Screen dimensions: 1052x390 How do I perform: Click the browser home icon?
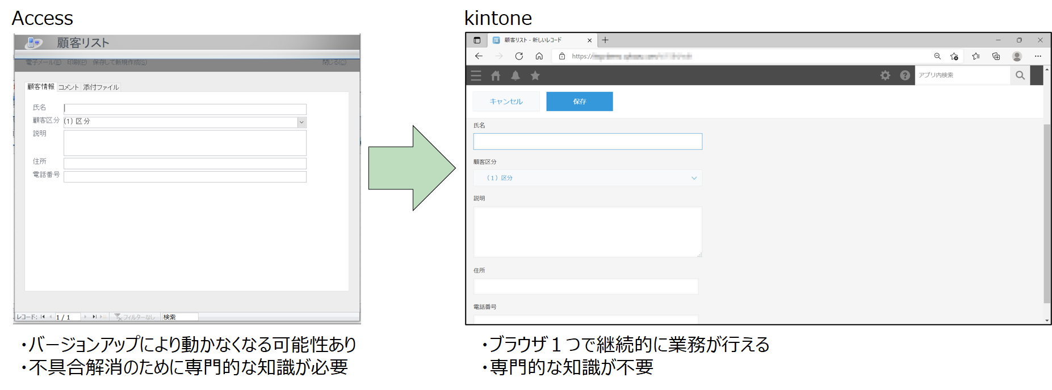point(539,56)
